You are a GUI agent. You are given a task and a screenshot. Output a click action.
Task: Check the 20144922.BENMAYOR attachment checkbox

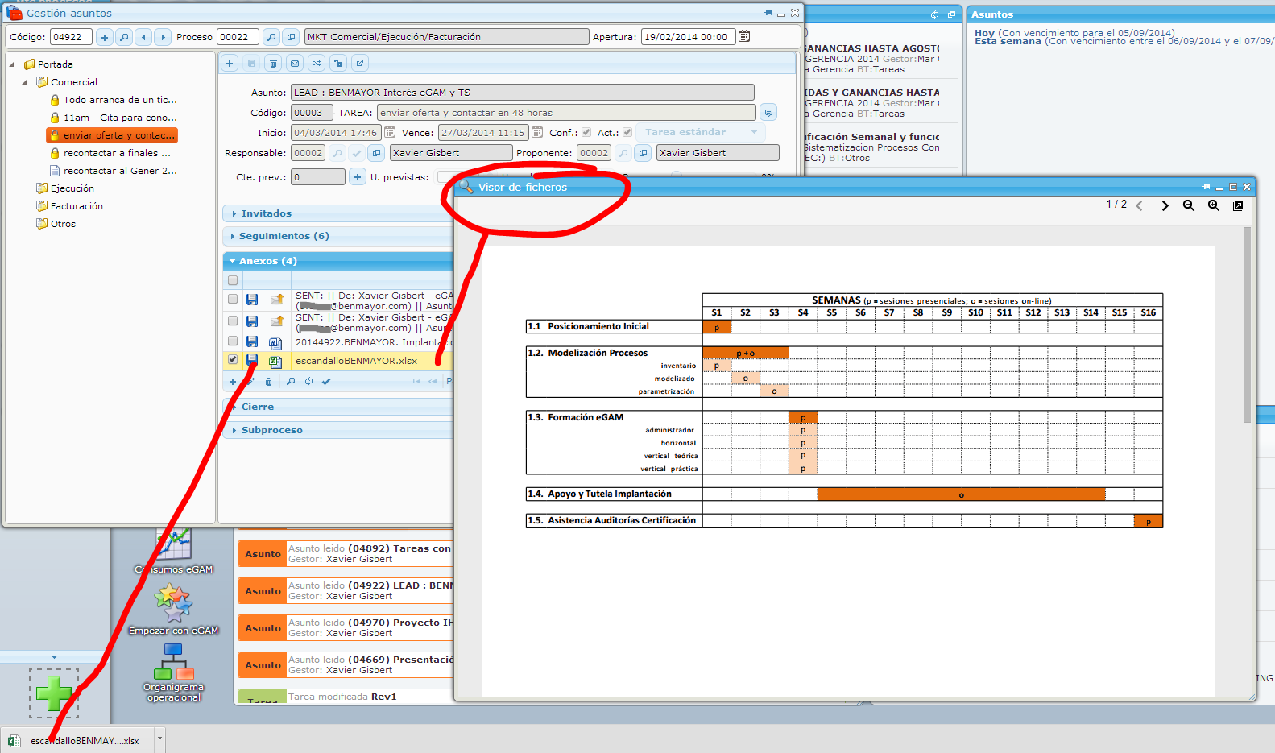(x=233, y=341)
